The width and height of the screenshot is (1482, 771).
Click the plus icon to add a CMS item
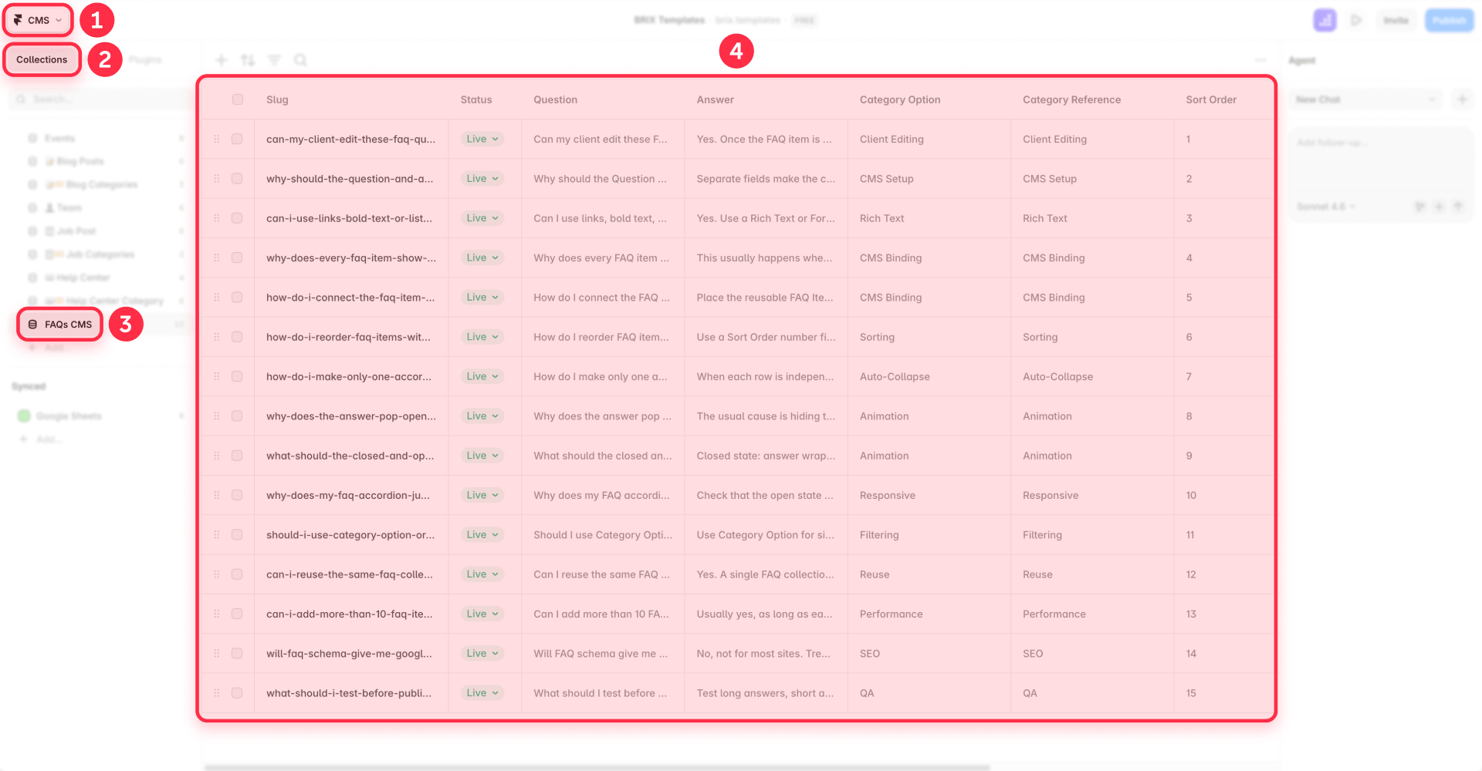point(222,60)
